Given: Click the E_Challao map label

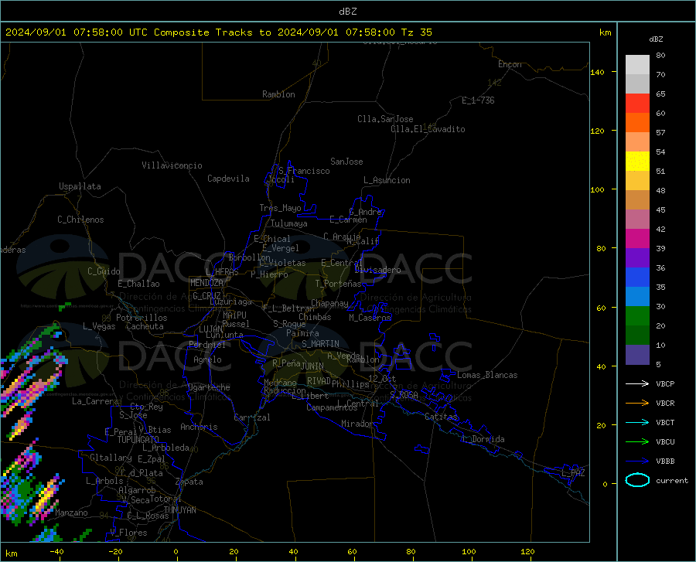Looking at the screenshot, I should [x=138, y=284].
